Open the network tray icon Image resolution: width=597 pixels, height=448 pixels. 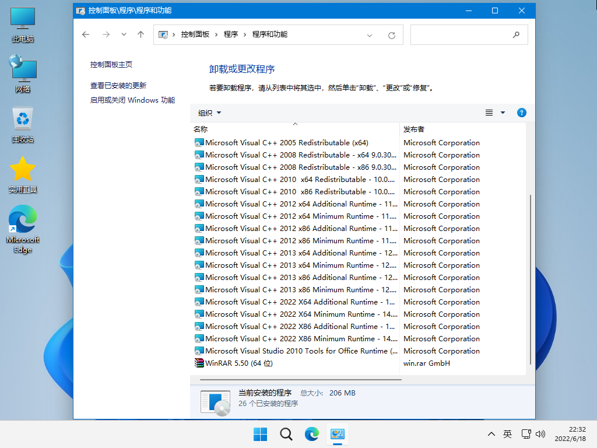pyautogui.click(x=526, y=434)
